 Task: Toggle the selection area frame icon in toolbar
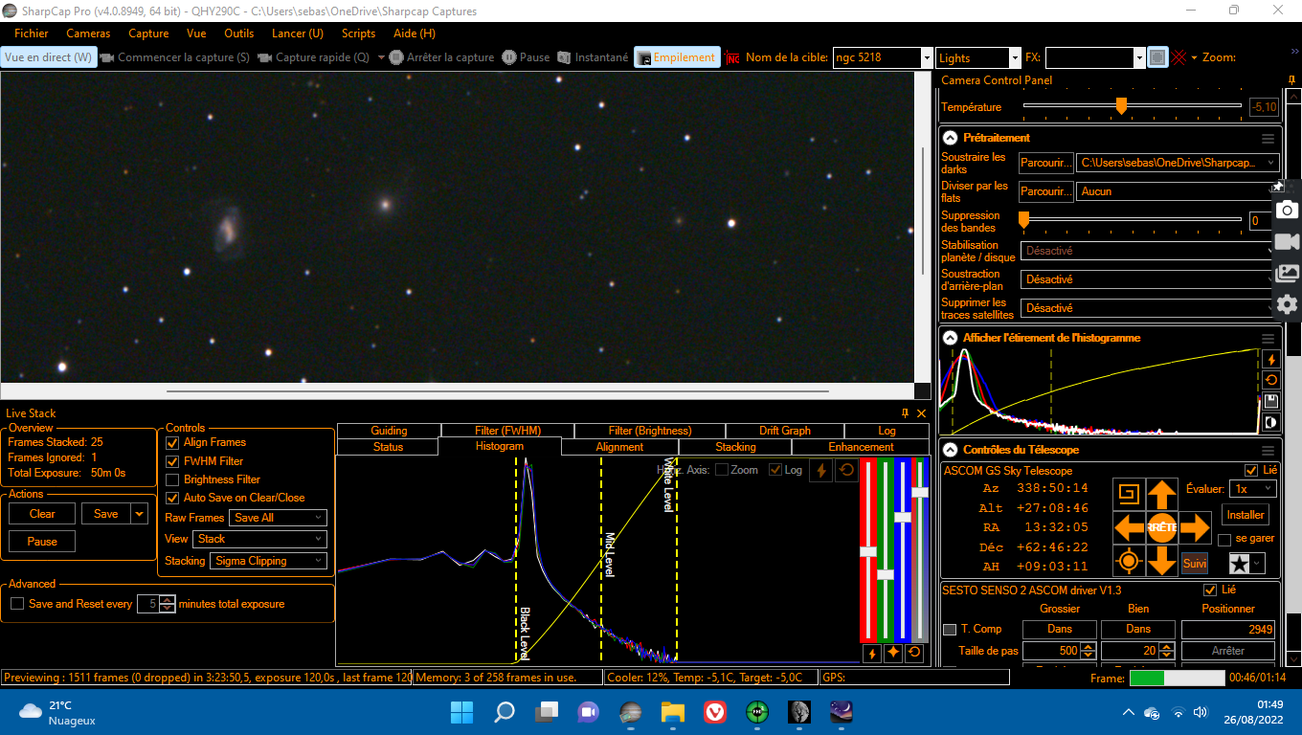tap(1157, 57)
